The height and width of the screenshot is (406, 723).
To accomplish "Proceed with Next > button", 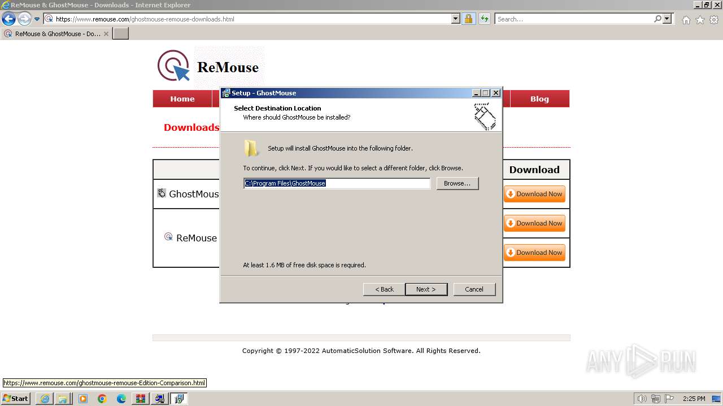I will point(426,289).
